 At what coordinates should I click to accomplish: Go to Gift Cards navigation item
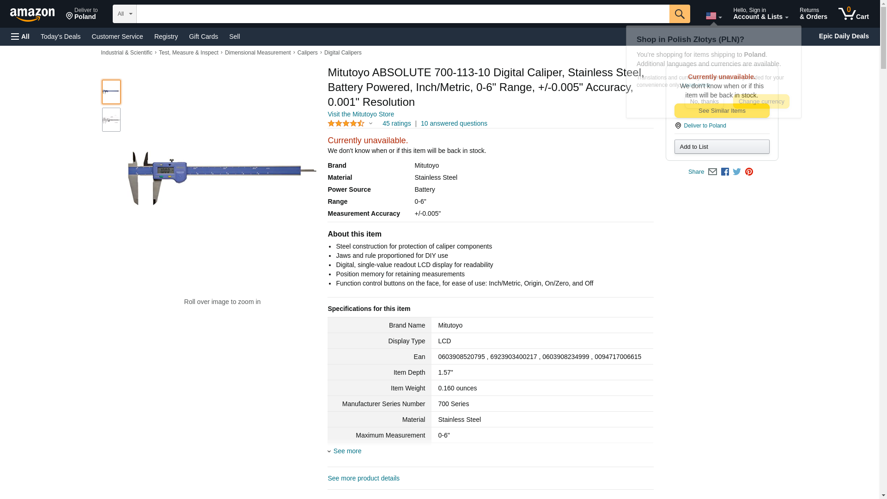click(x=203, y=37)
